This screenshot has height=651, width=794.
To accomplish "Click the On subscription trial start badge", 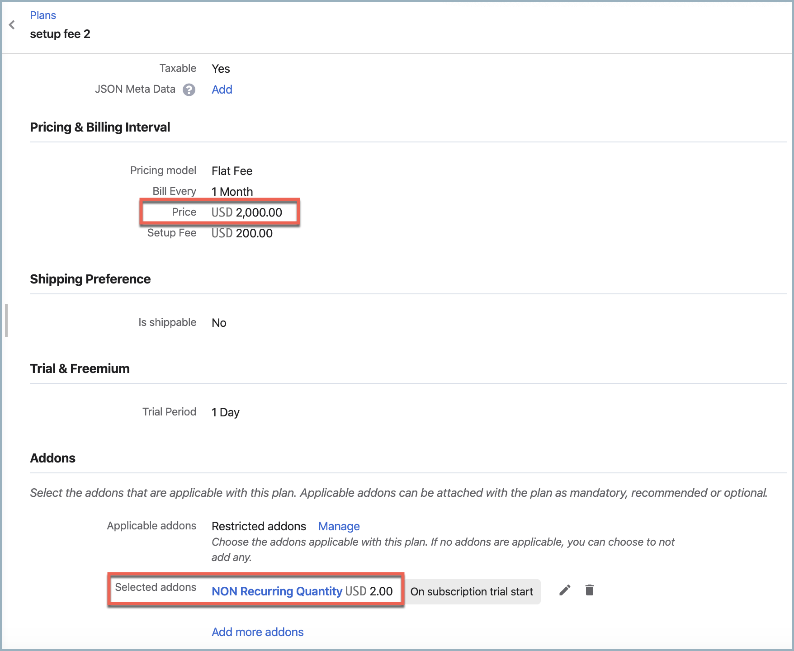I will tap(472, 592).
